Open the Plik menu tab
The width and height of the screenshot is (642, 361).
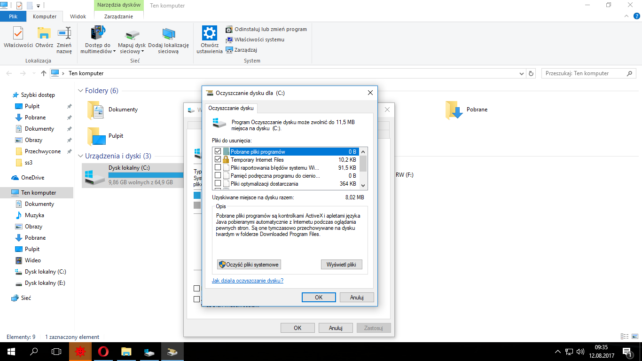click(13, 16)
